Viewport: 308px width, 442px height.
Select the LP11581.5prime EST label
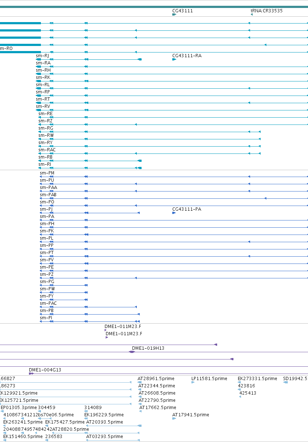209,379
